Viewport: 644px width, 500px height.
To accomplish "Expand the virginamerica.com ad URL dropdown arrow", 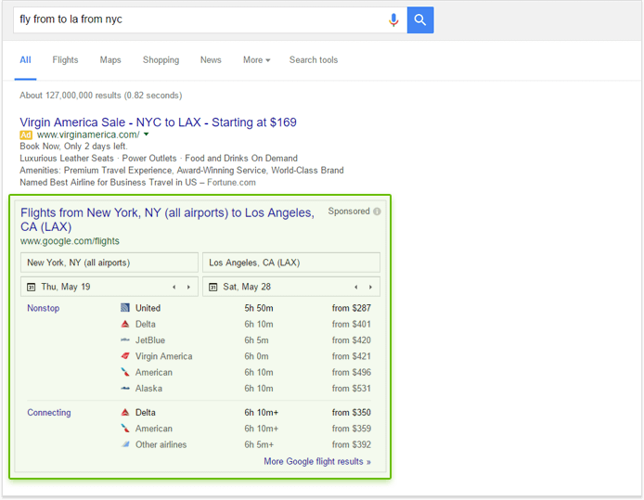I will (147, 135).
